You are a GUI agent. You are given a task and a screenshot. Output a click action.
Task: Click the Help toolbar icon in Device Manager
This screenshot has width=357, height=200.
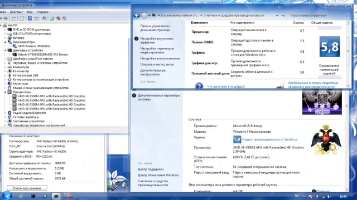coord(30,18)
